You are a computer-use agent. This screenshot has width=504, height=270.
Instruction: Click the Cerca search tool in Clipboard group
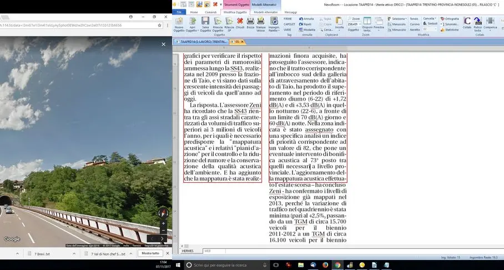point(326,29)
